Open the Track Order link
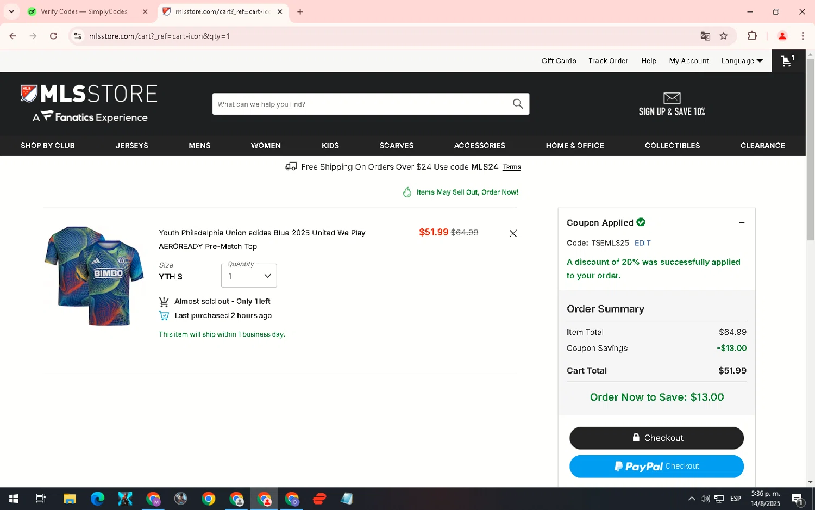815x510 pixels. (x=608, y=61)
